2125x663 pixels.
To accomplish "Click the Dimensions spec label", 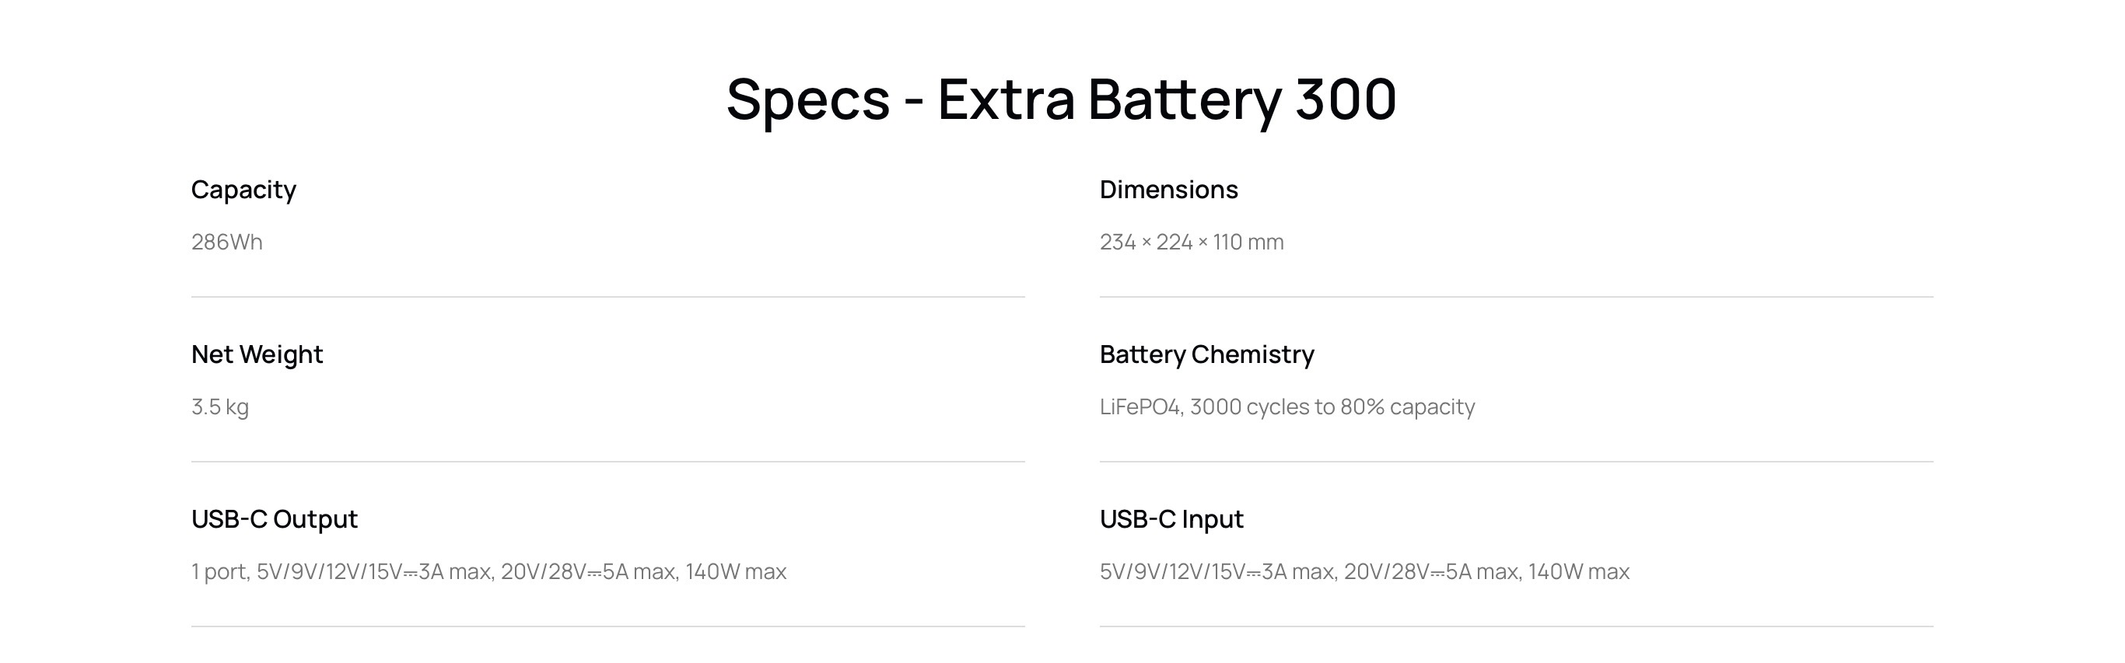I will tap(1168, 190).
